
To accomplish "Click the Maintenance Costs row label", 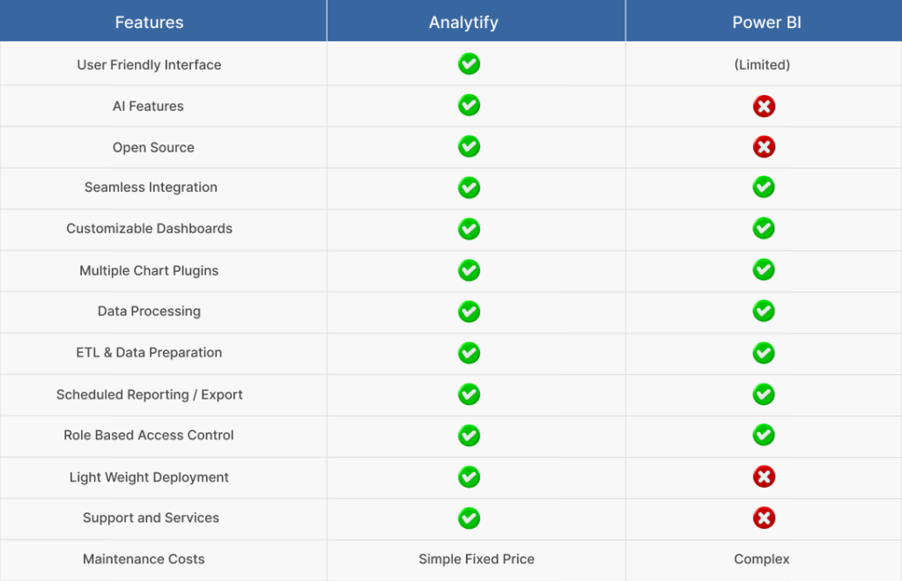I will point(144,559).
